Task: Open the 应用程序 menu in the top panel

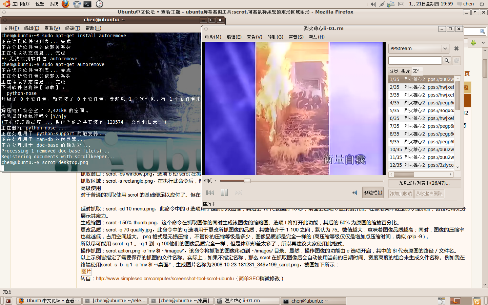Action: coord(21,4)
